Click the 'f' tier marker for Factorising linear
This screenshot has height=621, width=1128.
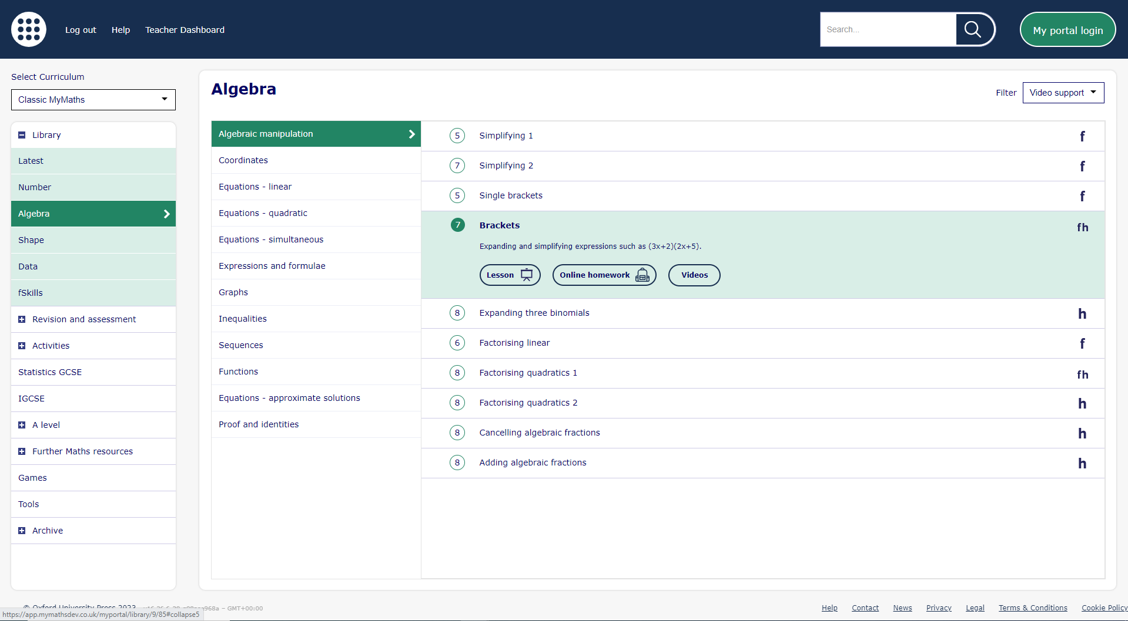[1082, 343]
